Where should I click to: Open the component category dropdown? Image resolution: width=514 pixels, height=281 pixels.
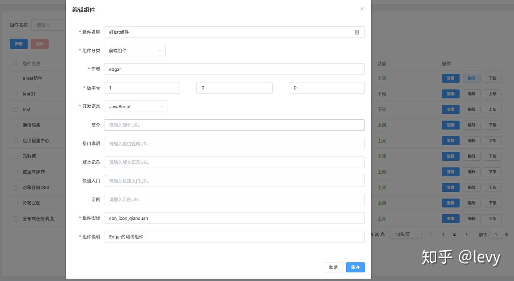pos(135,51)
